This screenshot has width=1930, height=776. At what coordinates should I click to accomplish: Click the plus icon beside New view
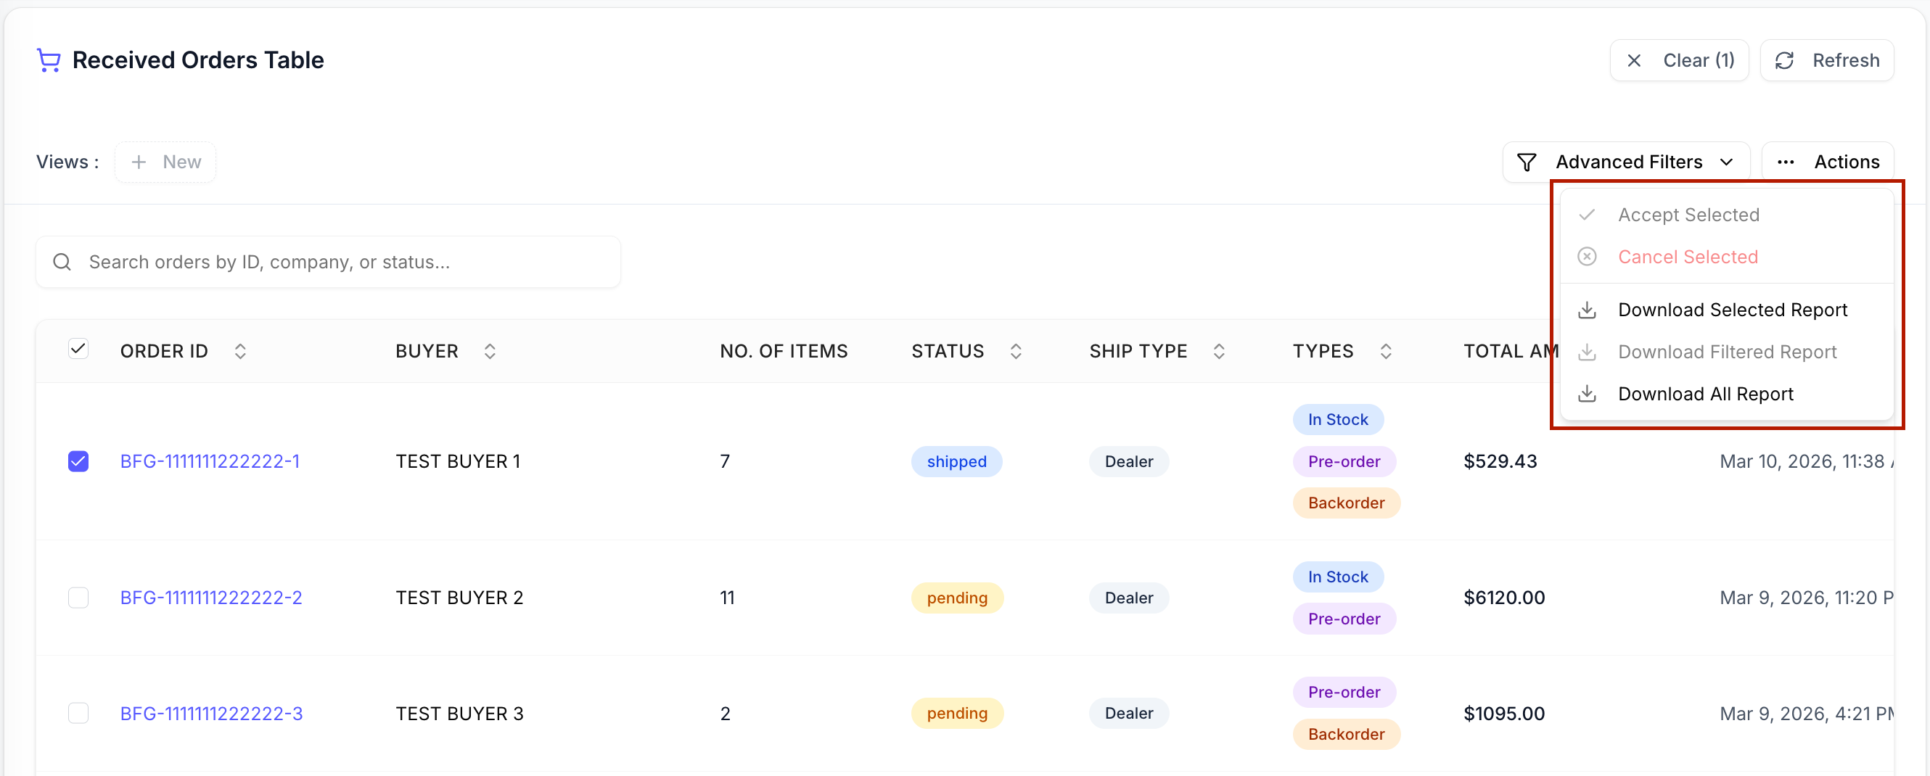tap(139, 162)
